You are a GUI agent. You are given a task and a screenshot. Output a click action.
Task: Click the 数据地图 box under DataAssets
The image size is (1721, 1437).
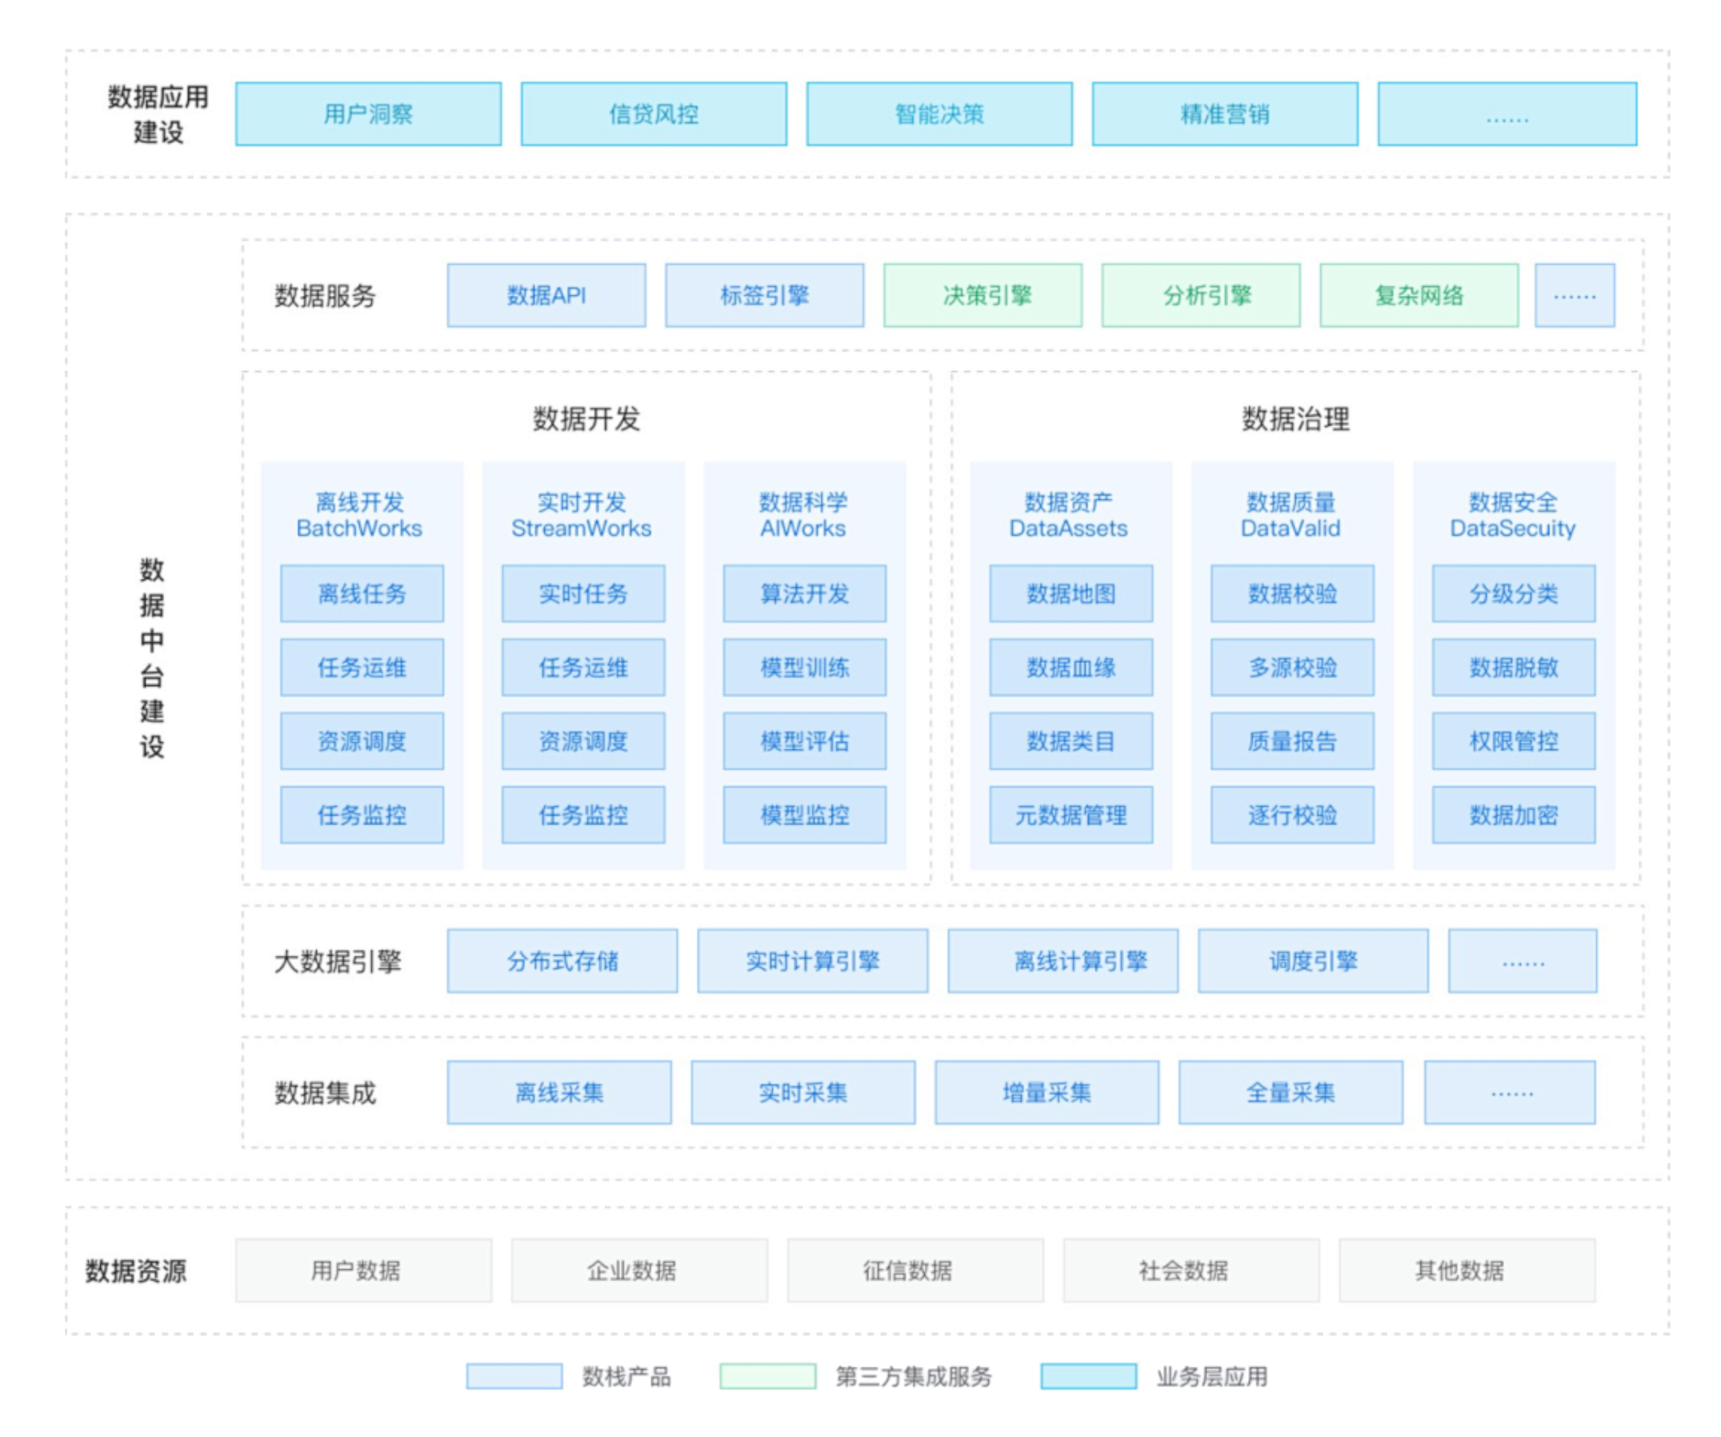click(x=1071, y=593)
